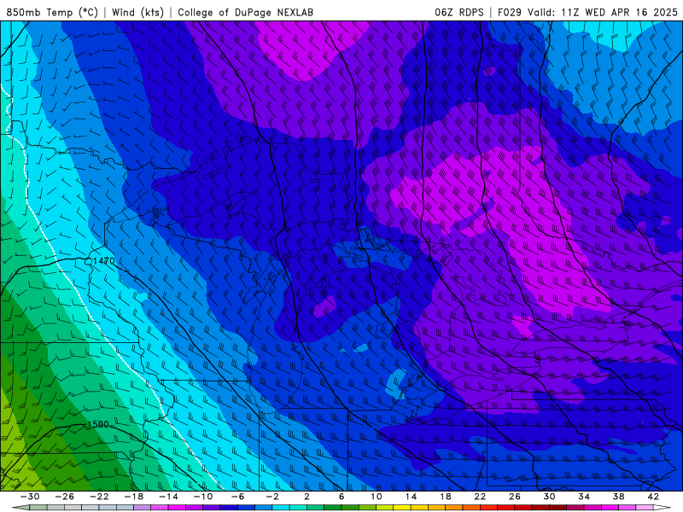Click the '850mb Temp (°C)' title text
Screen dimensions: 683x512
pos(52,12)
